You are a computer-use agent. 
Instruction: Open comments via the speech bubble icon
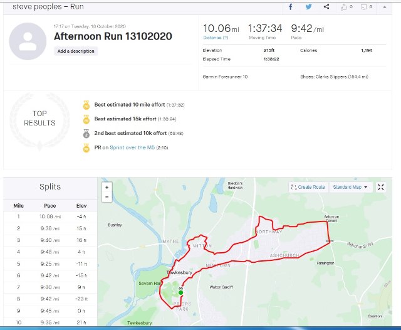[364, 7]
